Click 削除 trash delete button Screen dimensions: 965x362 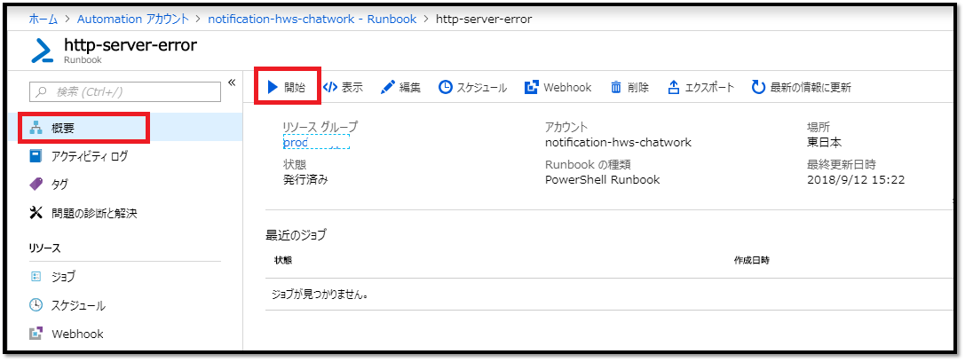click(x=629, y=87)
